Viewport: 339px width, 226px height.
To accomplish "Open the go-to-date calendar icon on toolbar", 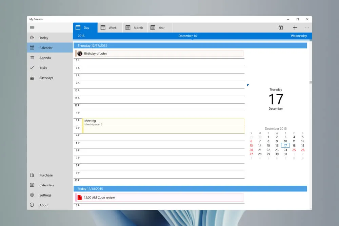I will click(x=281, y=27).
